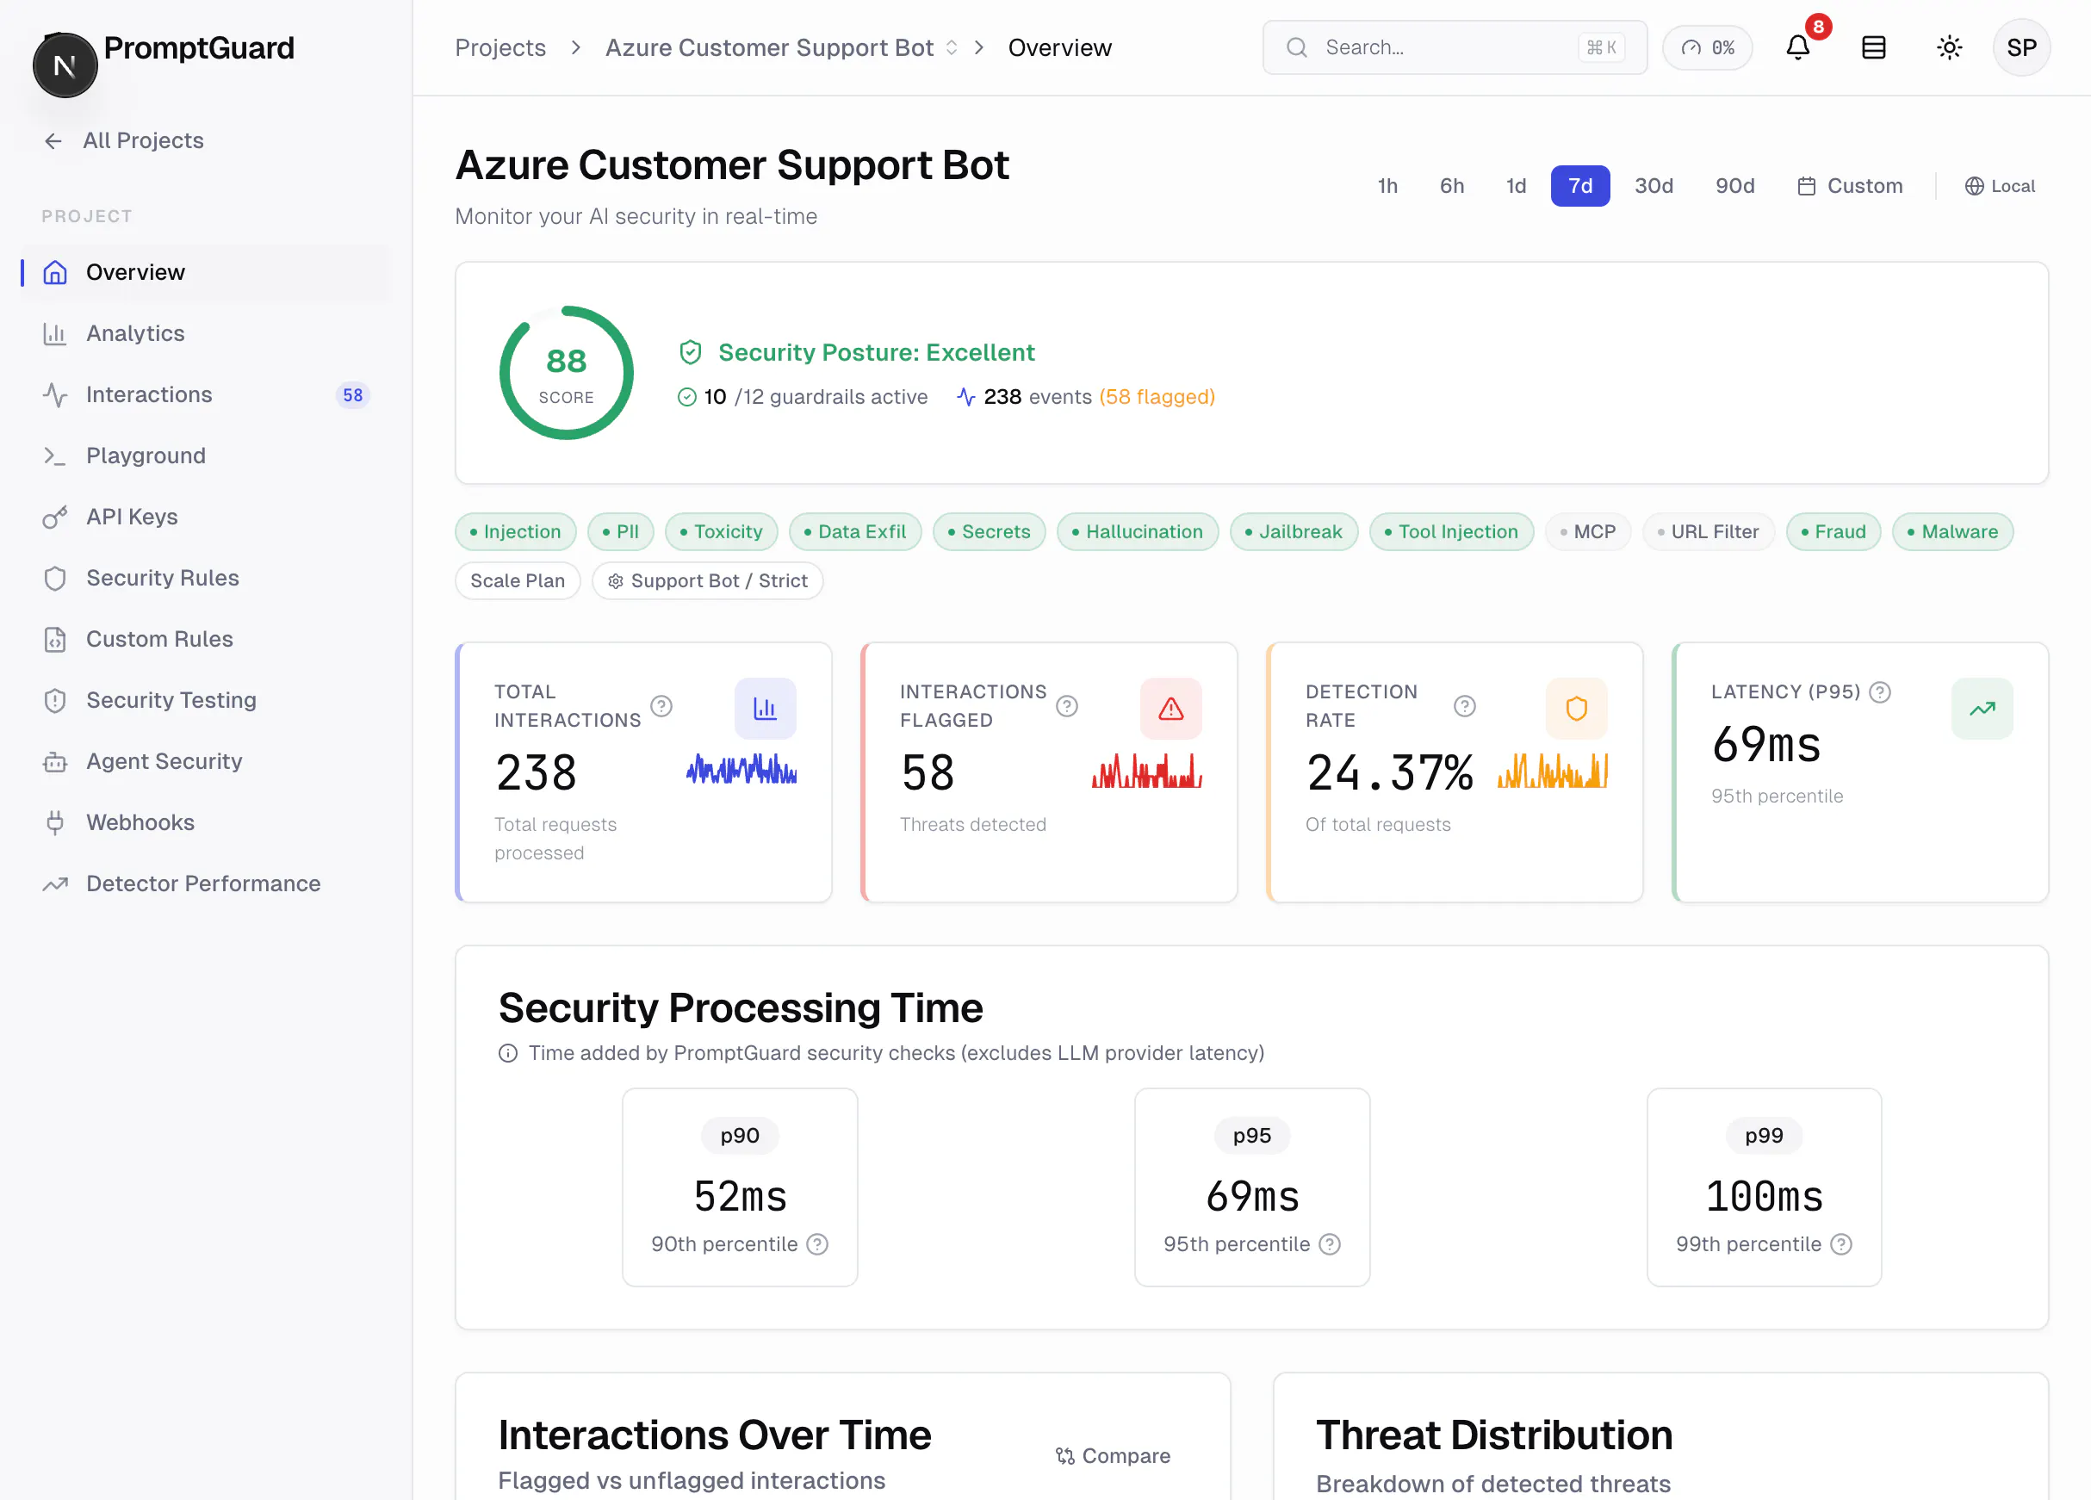
Task: Select the 1h time range
Action: click(x=1387, y=185)
